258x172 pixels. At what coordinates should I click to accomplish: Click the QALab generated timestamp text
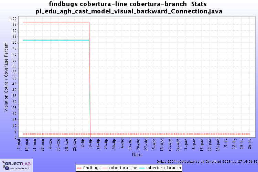tap(207, 162)
